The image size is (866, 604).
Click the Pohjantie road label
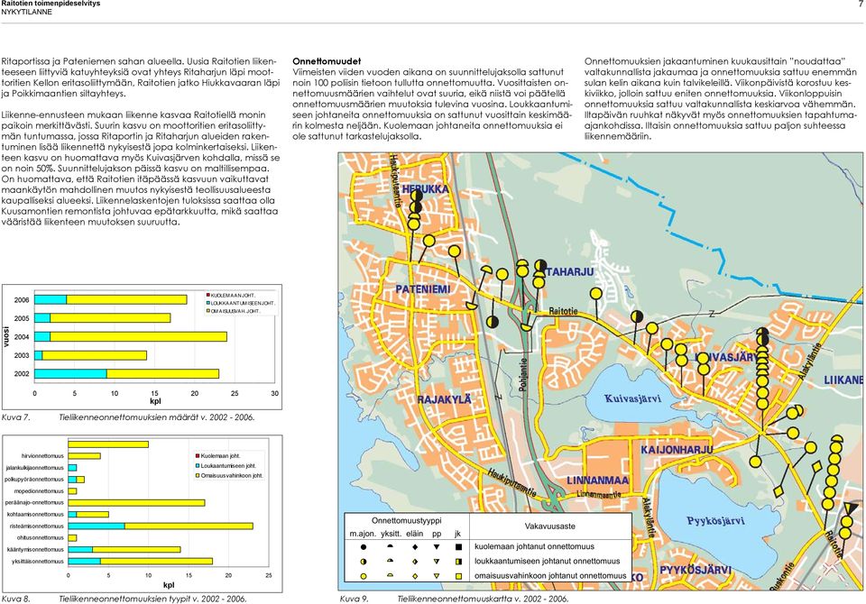pyautogui.click(x=523, y=375)
